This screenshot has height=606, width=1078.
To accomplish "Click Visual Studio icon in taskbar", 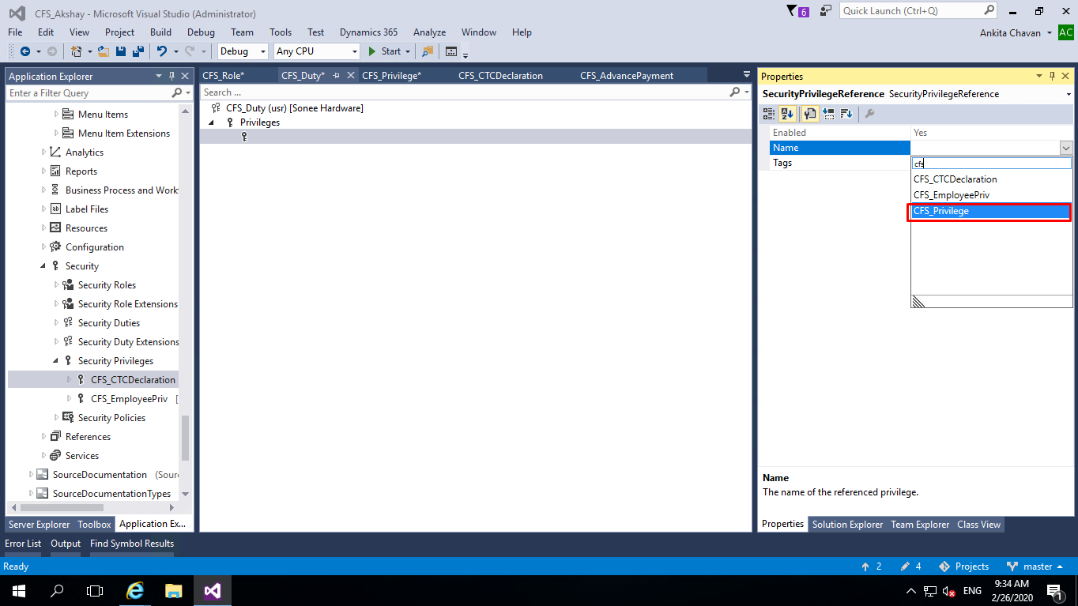I will point(212,590).
